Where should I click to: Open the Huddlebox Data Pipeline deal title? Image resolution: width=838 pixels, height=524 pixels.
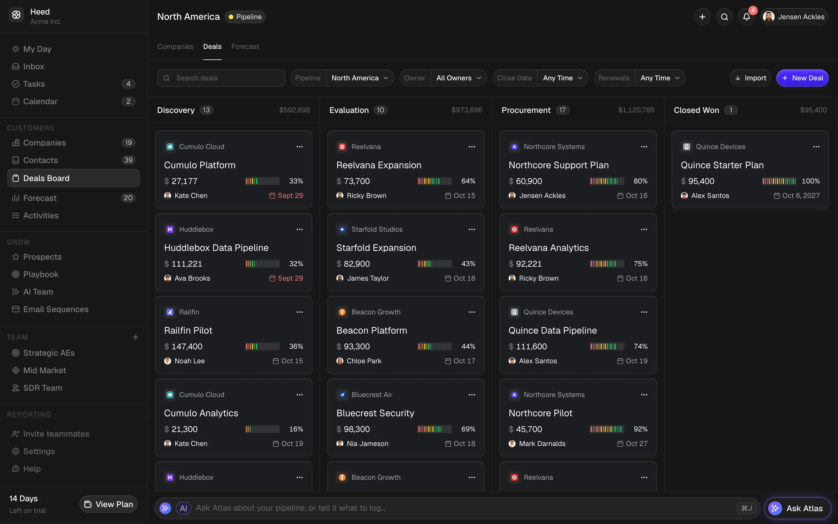pos(216,248)
